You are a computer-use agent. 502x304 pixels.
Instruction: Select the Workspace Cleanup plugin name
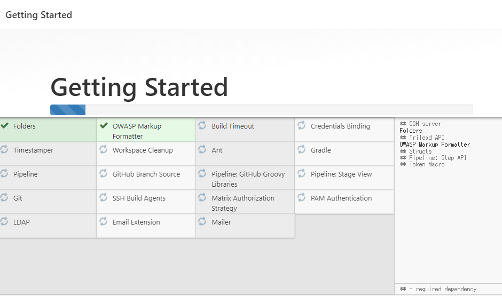[x=143, y=150]
